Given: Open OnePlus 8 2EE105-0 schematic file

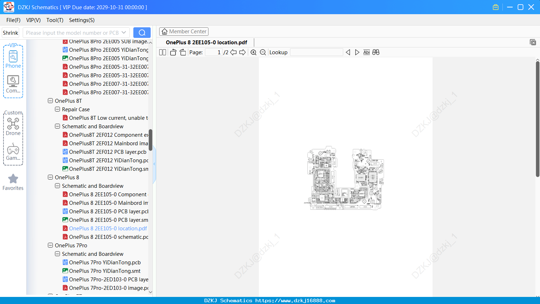Looking at the screenshot, I should 106,237.
